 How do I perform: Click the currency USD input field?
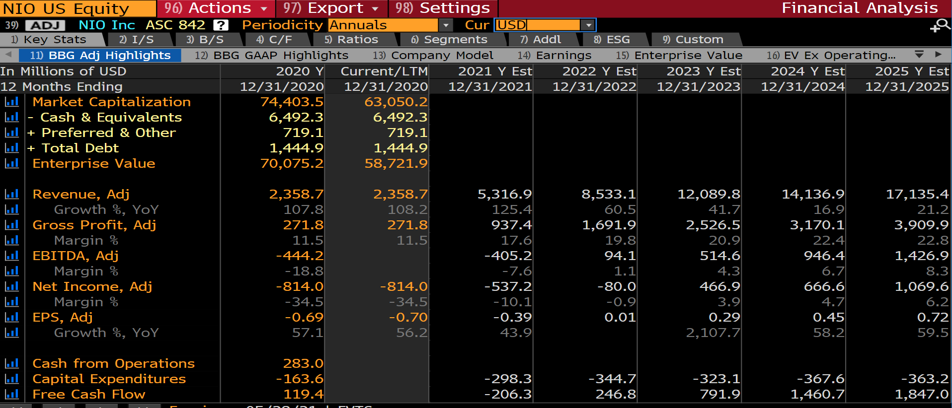point(538,25)
